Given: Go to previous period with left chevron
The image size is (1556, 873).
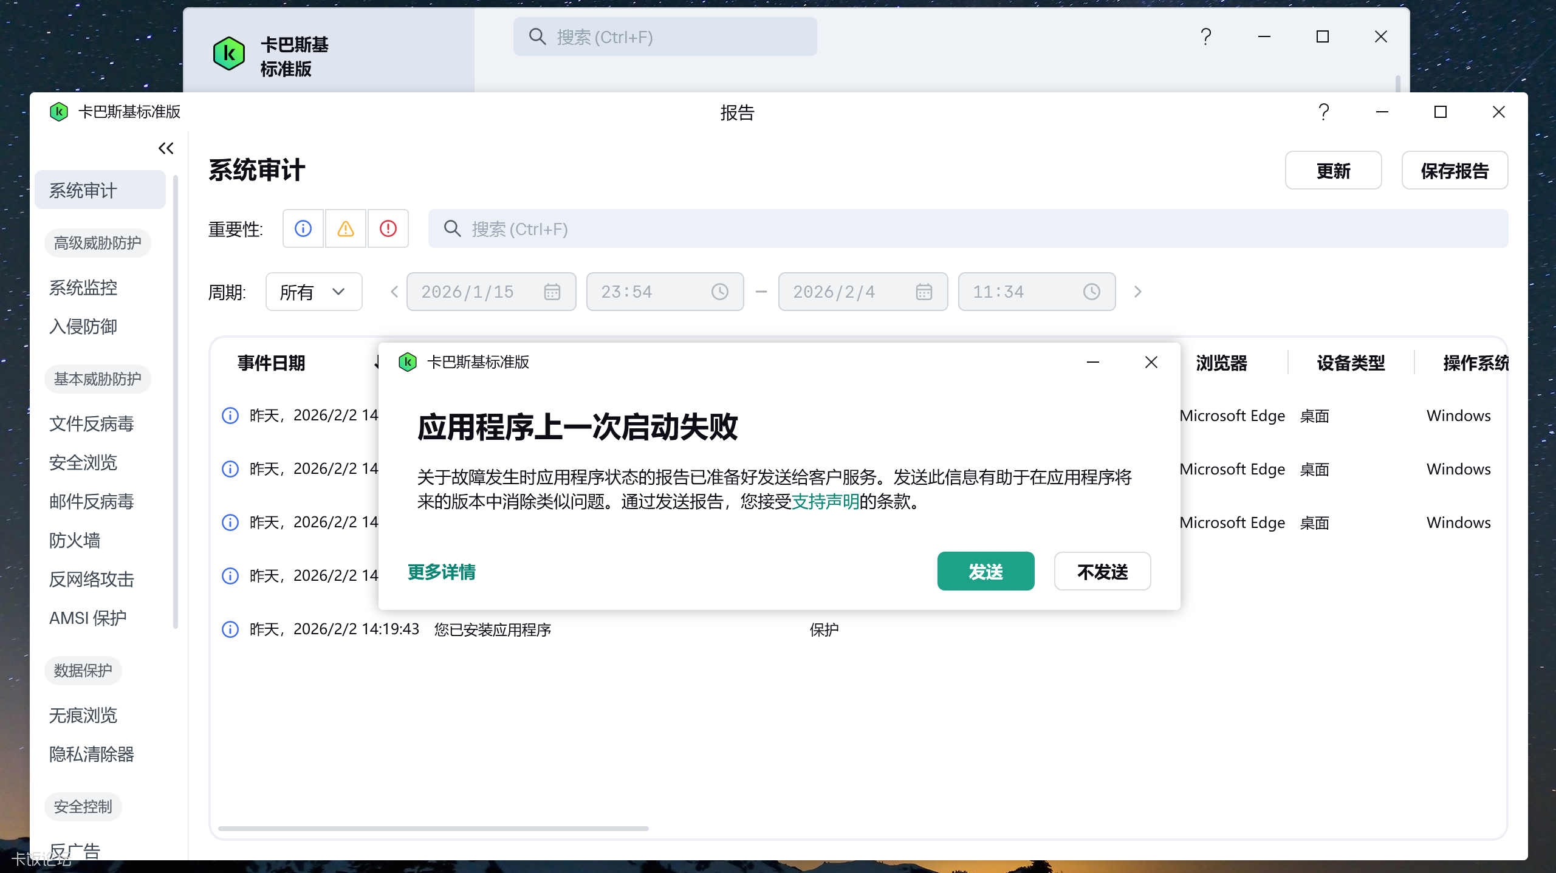Looking at the screenshot, I should coord(394,292).
